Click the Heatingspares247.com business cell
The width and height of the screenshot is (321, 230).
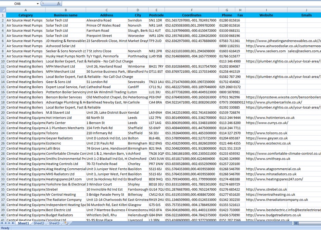pos(66,179)
